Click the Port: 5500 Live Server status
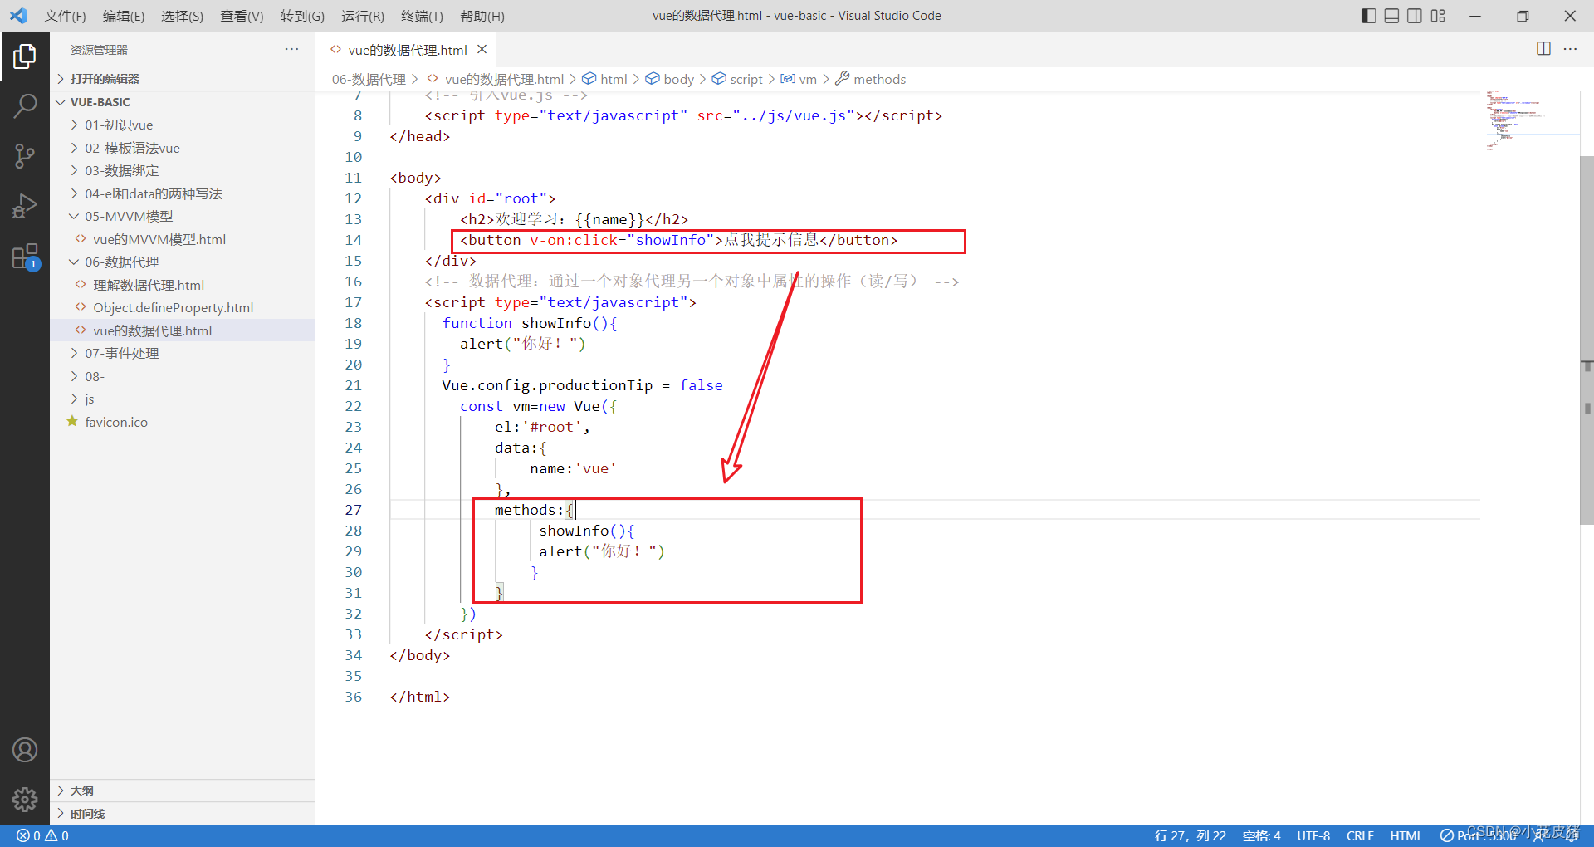 click(x=1478, y=835)
